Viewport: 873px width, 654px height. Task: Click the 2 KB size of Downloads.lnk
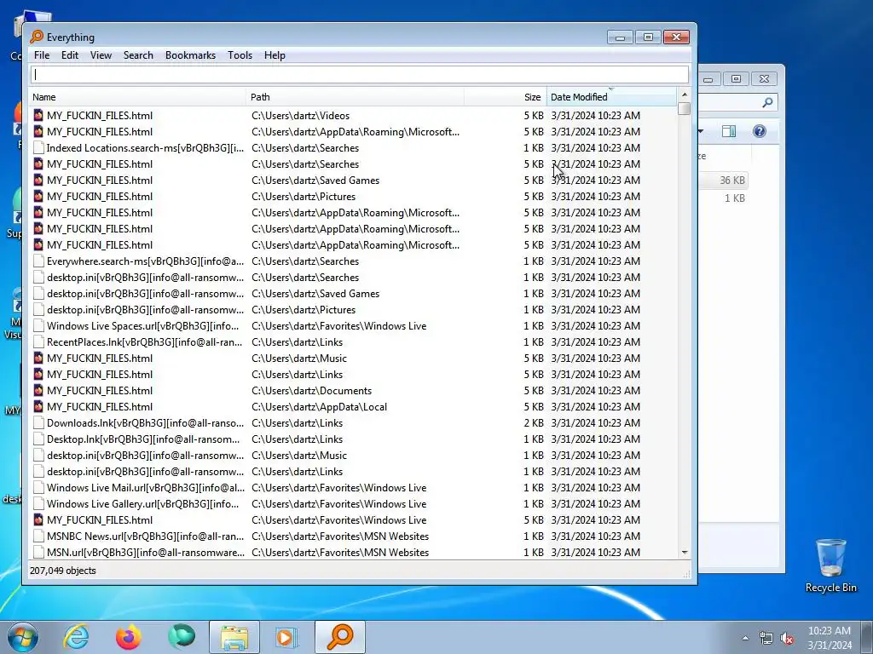pyautogui.click(x=534, y=422)
